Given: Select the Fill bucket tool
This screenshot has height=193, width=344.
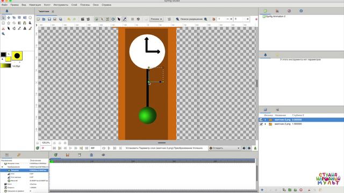Looking at the screenshot, I should pyautogui.click(x=14, y=28).
